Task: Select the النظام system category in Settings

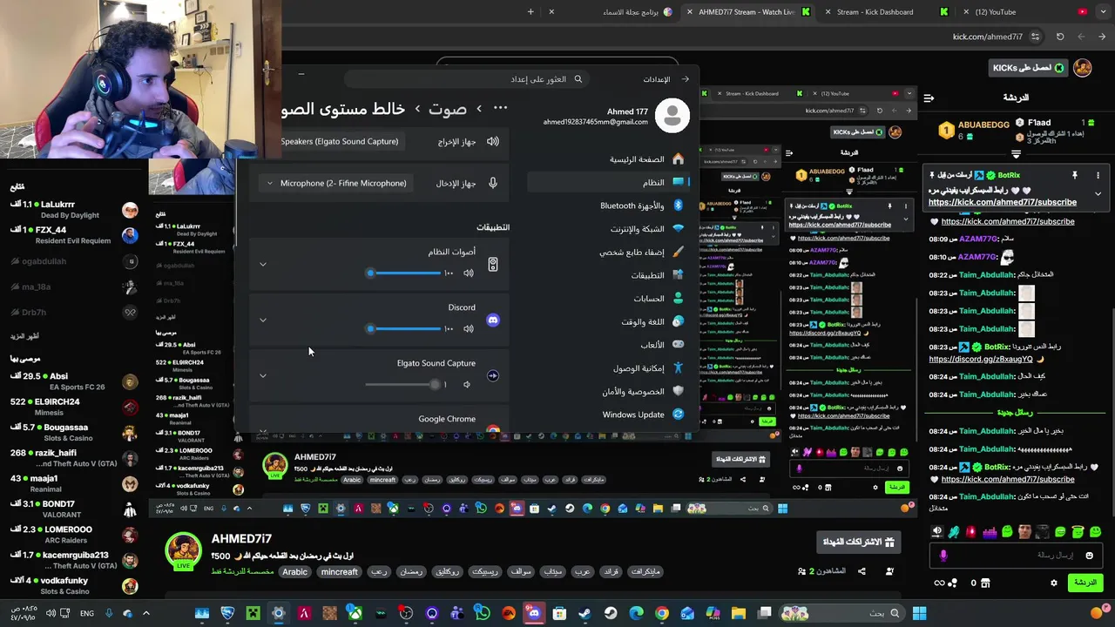Action: point(608,183)
